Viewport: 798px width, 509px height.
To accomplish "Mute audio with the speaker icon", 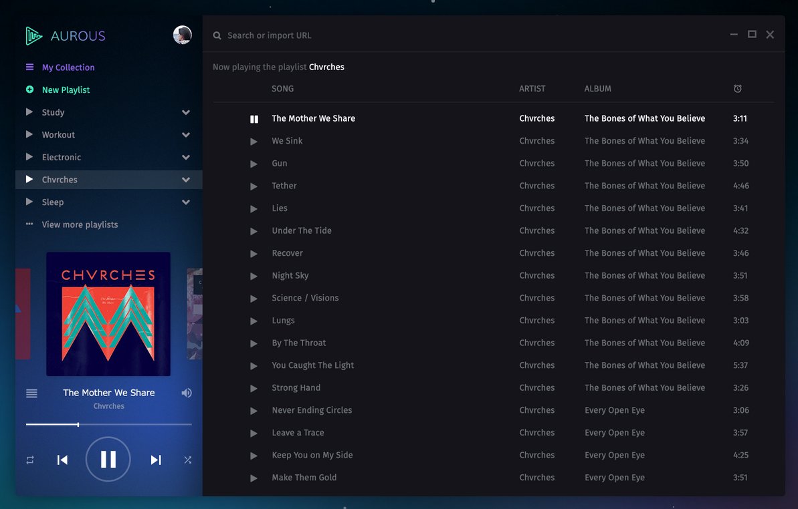I will click(187, 393).
